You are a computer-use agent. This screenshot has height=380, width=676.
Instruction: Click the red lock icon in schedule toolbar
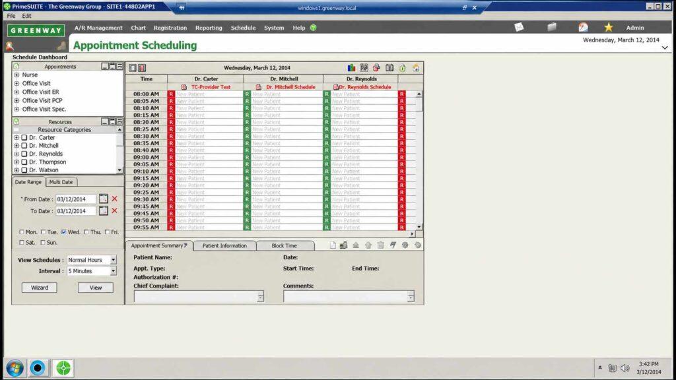click(377, 68)
